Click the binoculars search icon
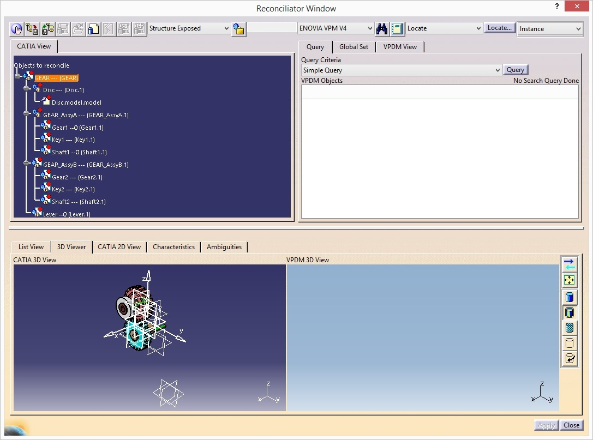Image resolution: width=593 pixels, height=440 pixels. (382, 28)
